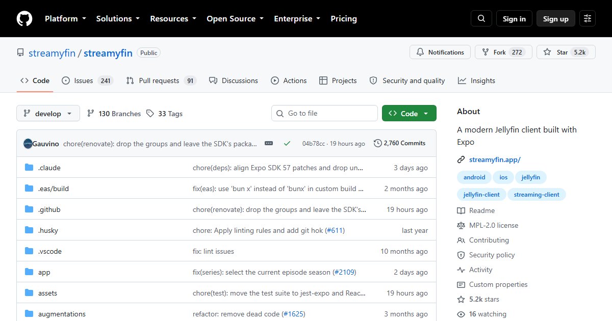Screen dimensions: 612x321
Task: Click the .claude folder icon
Action: pos(29,168)
